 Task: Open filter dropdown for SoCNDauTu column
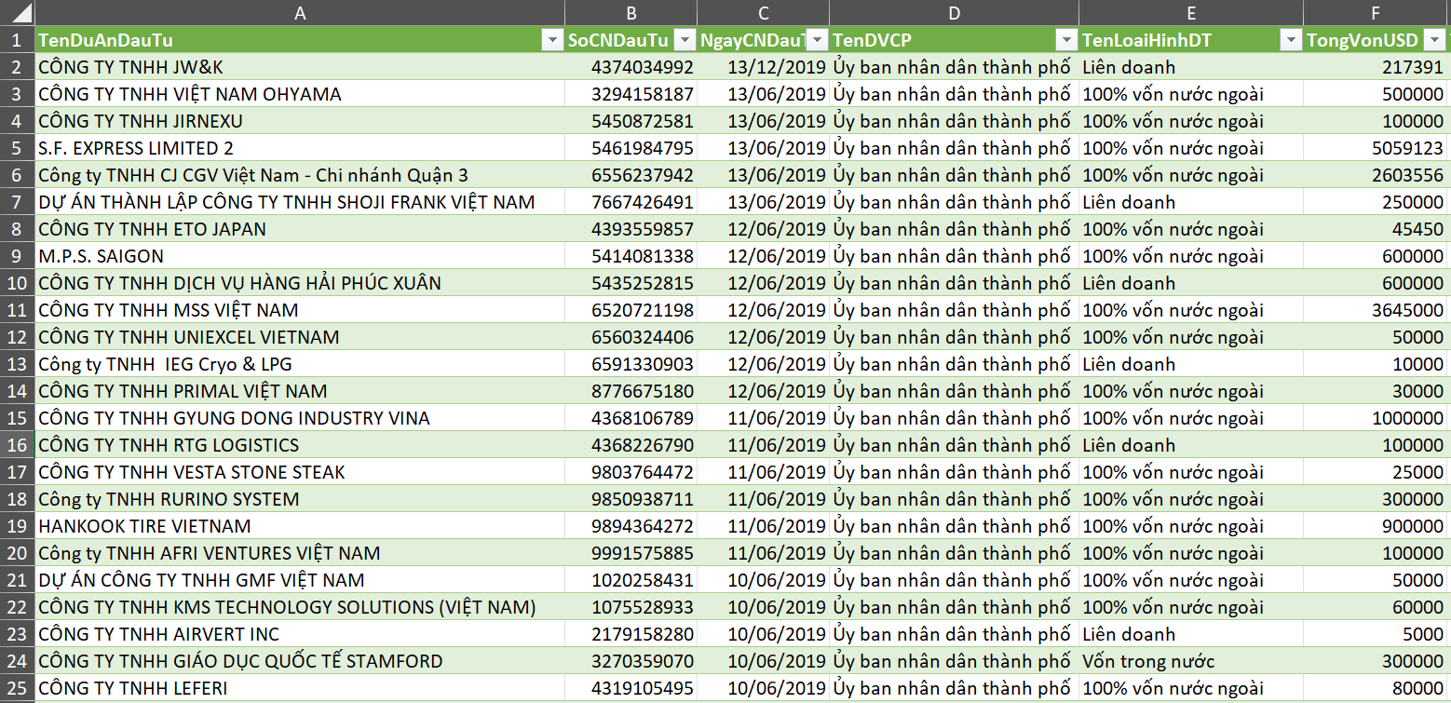coord(685,40)
